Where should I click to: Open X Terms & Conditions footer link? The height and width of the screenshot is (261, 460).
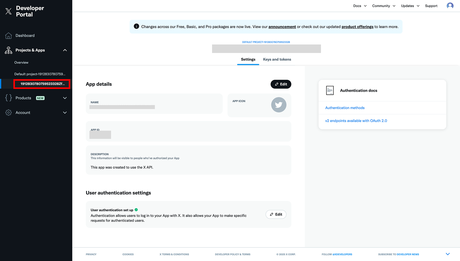tap(174, 254)
